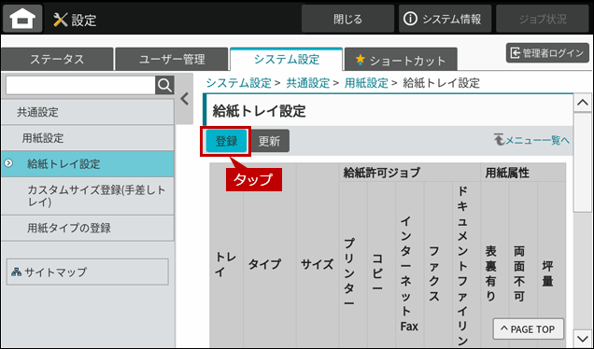Open カスタムサイズ登録(手差しトレイ)
This screenshot has height=349, width=594.
click(88, 196)
